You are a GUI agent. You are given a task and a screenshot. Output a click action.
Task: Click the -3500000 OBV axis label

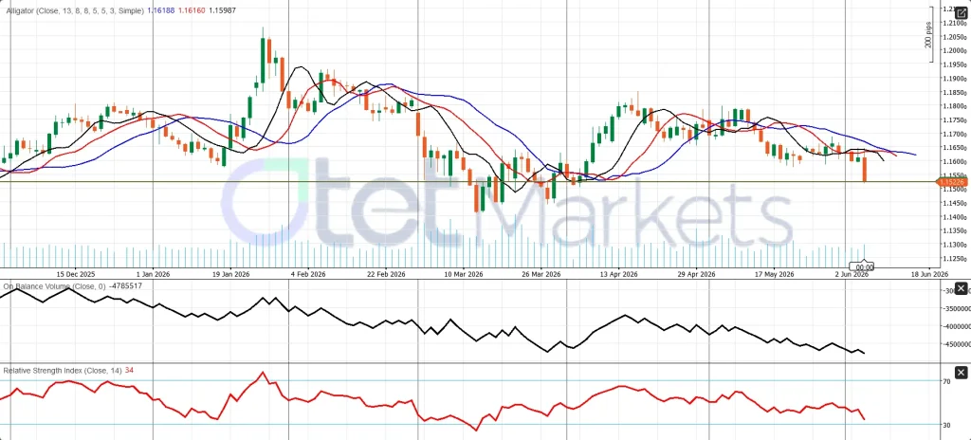click(956, 308)
